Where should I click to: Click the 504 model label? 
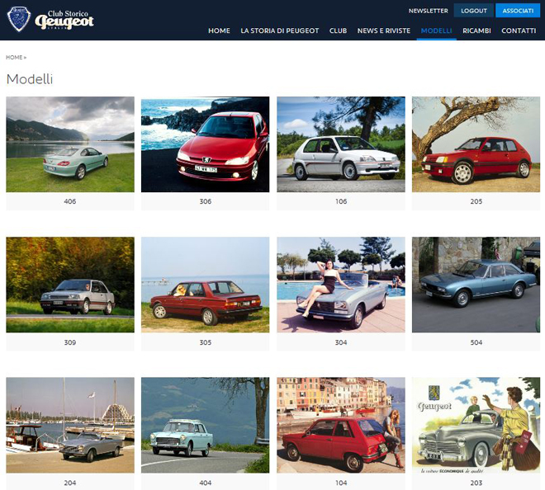476,342
